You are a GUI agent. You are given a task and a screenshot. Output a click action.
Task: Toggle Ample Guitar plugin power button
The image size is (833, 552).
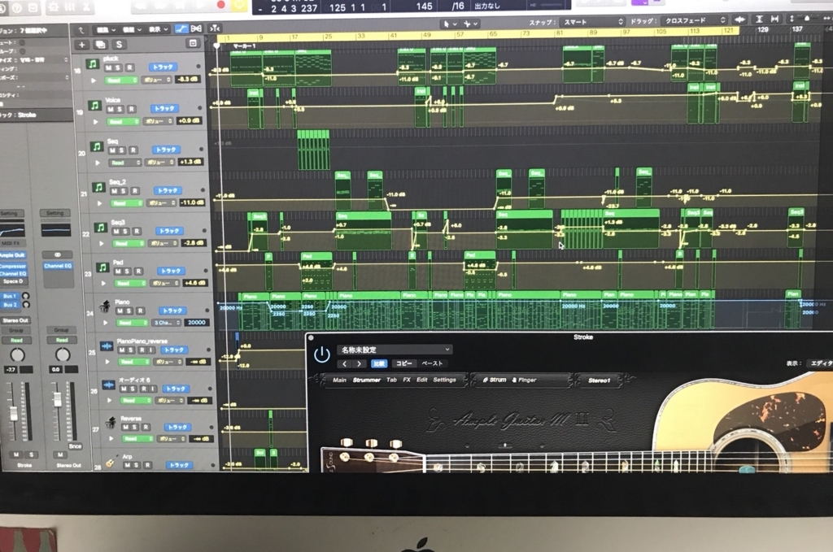coord(322,354)
